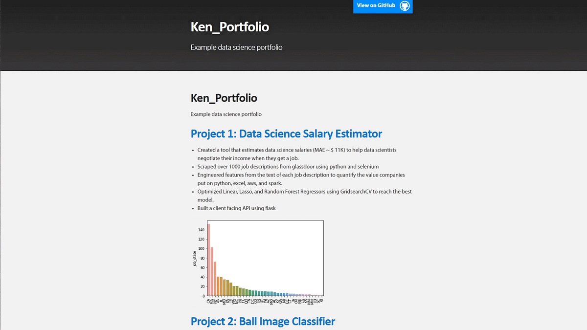The width and height of the screenshot is (587, 330).
Task: Click the job_state bar chart image
Action: 265,262
